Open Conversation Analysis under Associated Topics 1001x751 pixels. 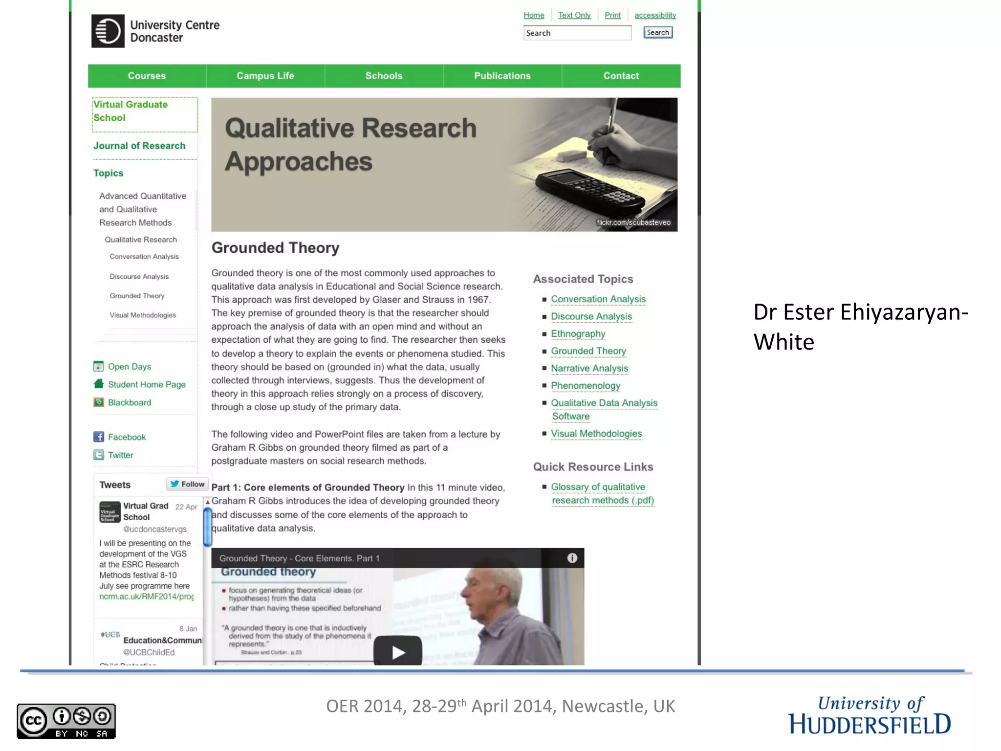598,299
